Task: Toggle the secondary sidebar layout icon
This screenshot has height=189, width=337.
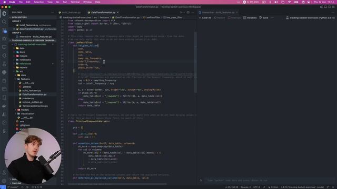Action: click(x=329, y=7)
